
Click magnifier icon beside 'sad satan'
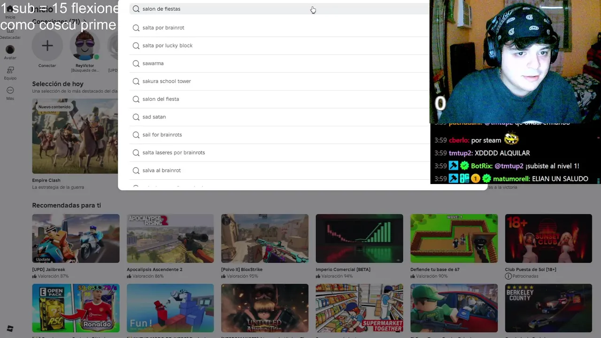(x=136, y=117)
